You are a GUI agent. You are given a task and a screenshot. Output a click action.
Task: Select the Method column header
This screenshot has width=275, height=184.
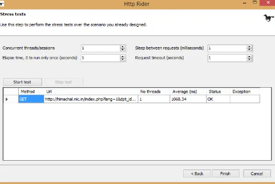[x=31, y=91]
